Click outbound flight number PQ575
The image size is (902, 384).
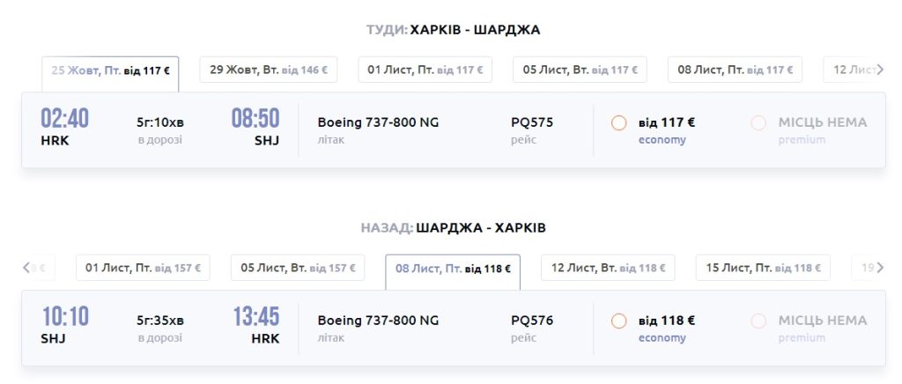532,122
